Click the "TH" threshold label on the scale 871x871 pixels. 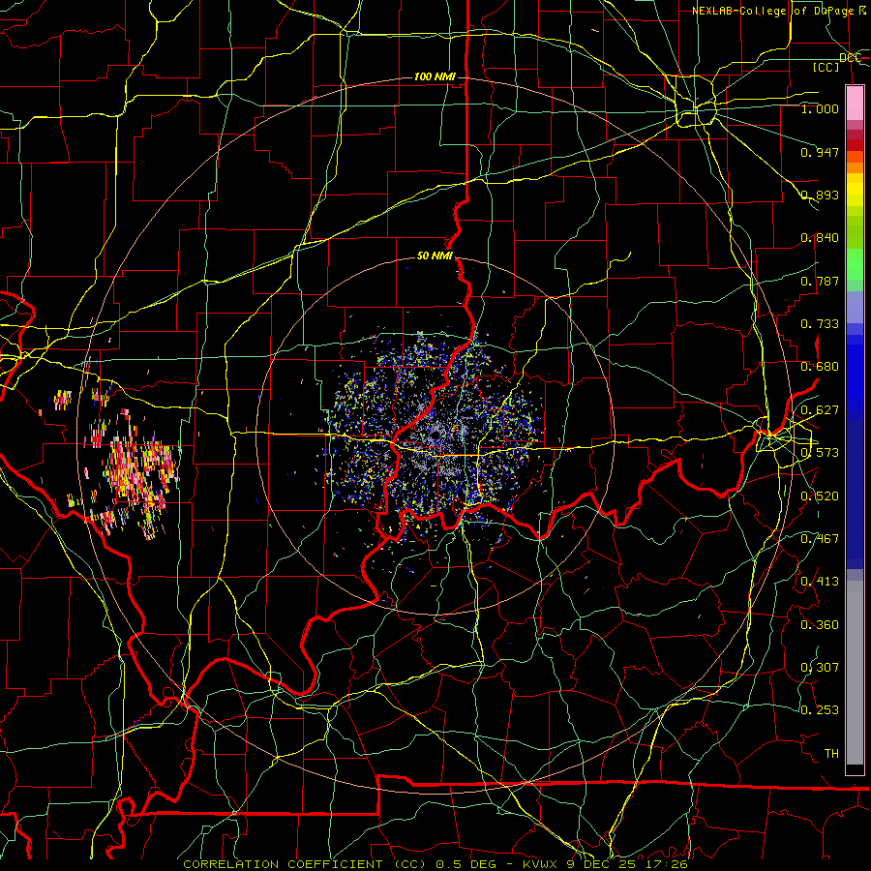tap(831, 754)
